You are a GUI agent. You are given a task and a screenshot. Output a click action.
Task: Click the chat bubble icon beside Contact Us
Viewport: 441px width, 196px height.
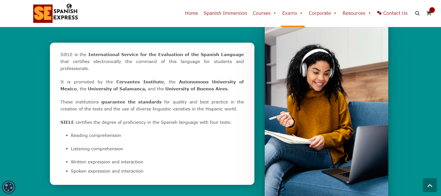379,13
